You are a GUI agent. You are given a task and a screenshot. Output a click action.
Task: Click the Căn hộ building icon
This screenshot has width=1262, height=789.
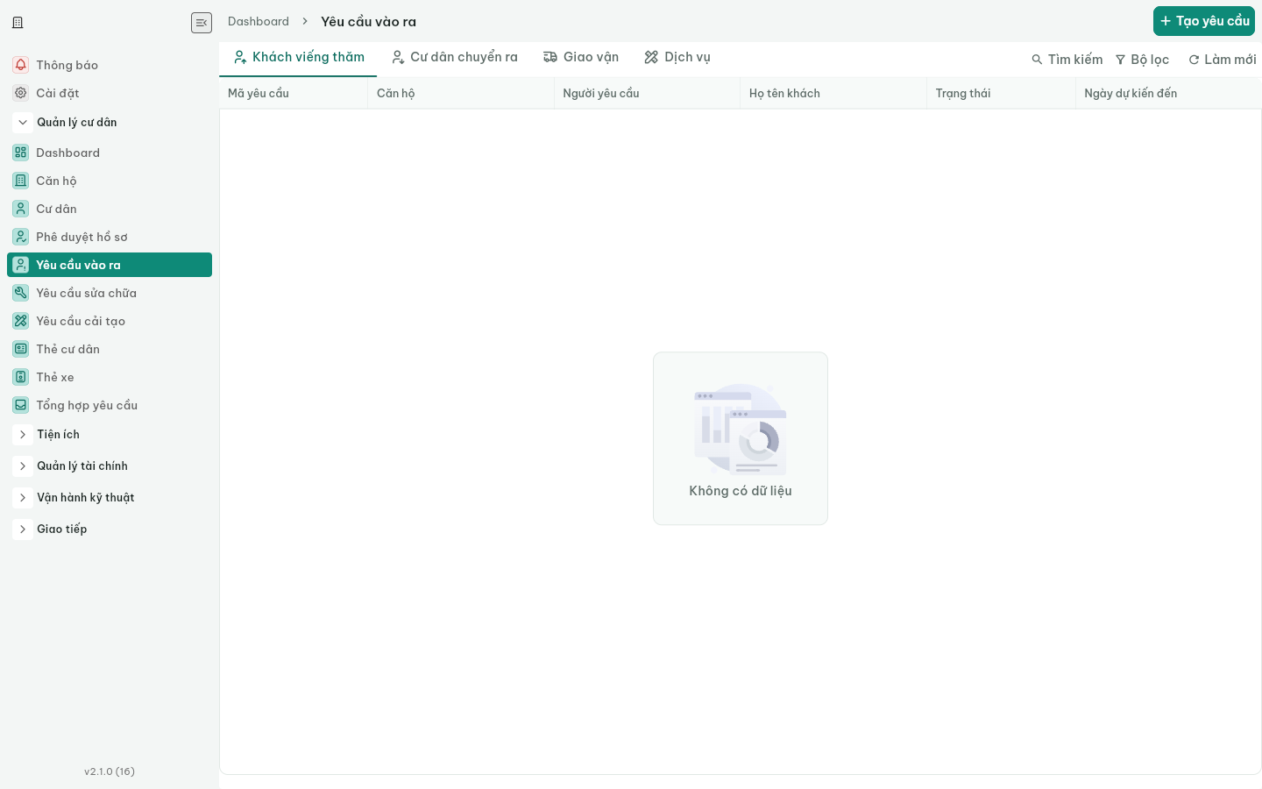tap(21, 181)
